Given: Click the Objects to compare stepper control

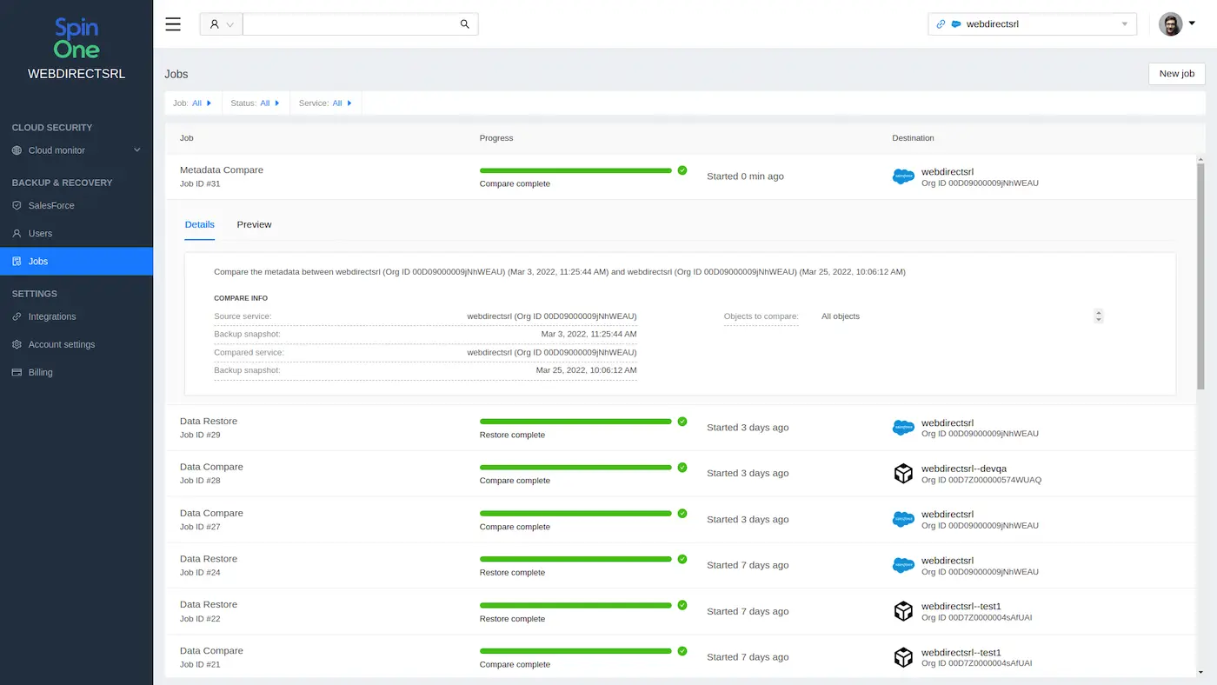Looking at the screenshot, I should (x=1098, y=316).
